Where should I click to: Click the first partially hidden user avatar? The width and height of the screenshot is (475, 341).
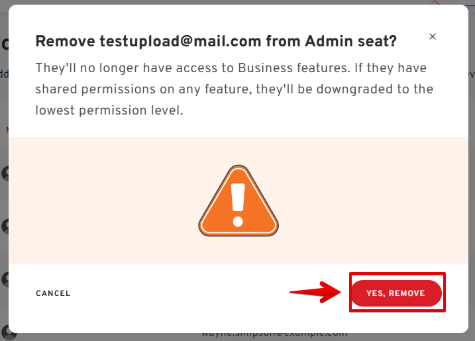click(5, 173)
